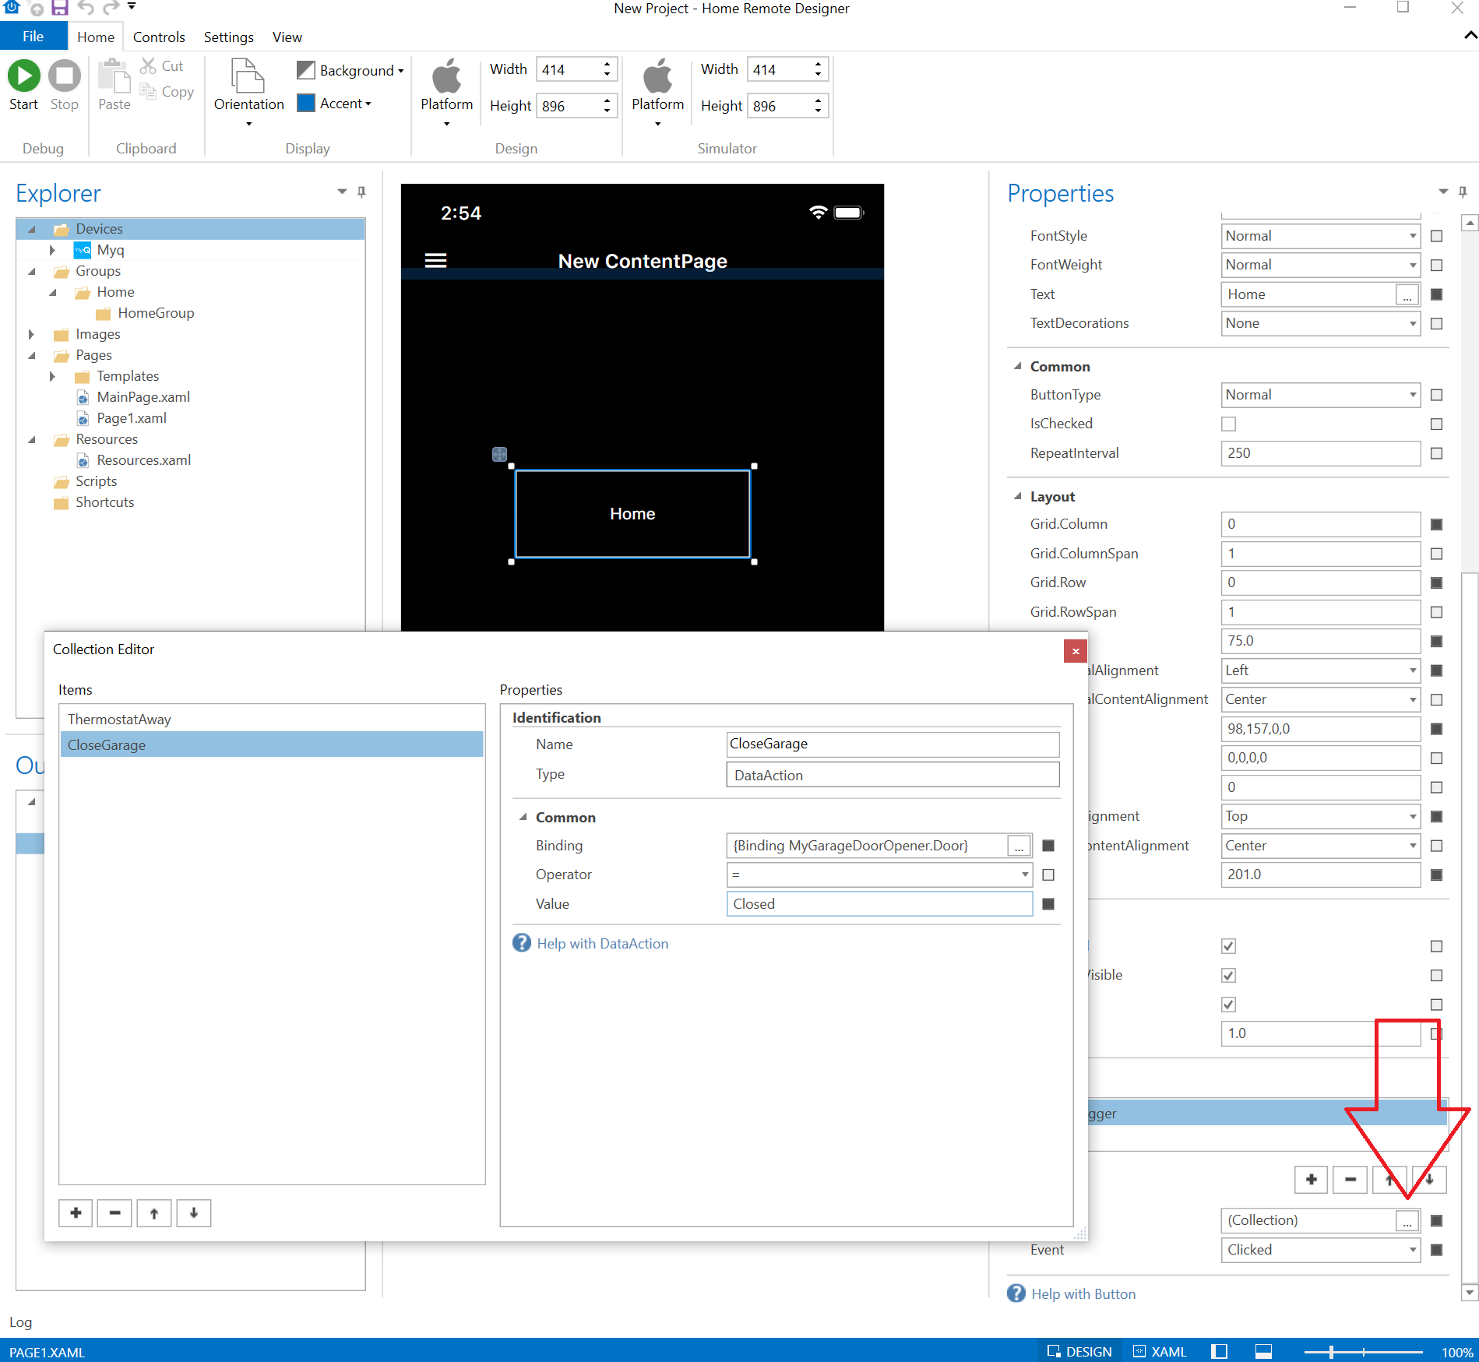The height and width of the screenshot is (1362, 1479).
Task: Select the Home button in preview
Action: point(632,514)
